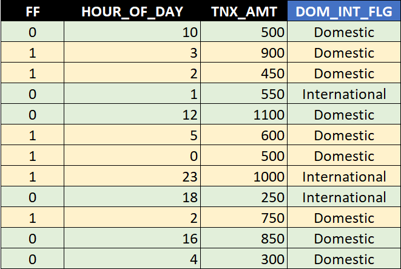This screenshot has width=401, height=269.
Task: Click the amount cell showing 600
Action: click(244, 135)
